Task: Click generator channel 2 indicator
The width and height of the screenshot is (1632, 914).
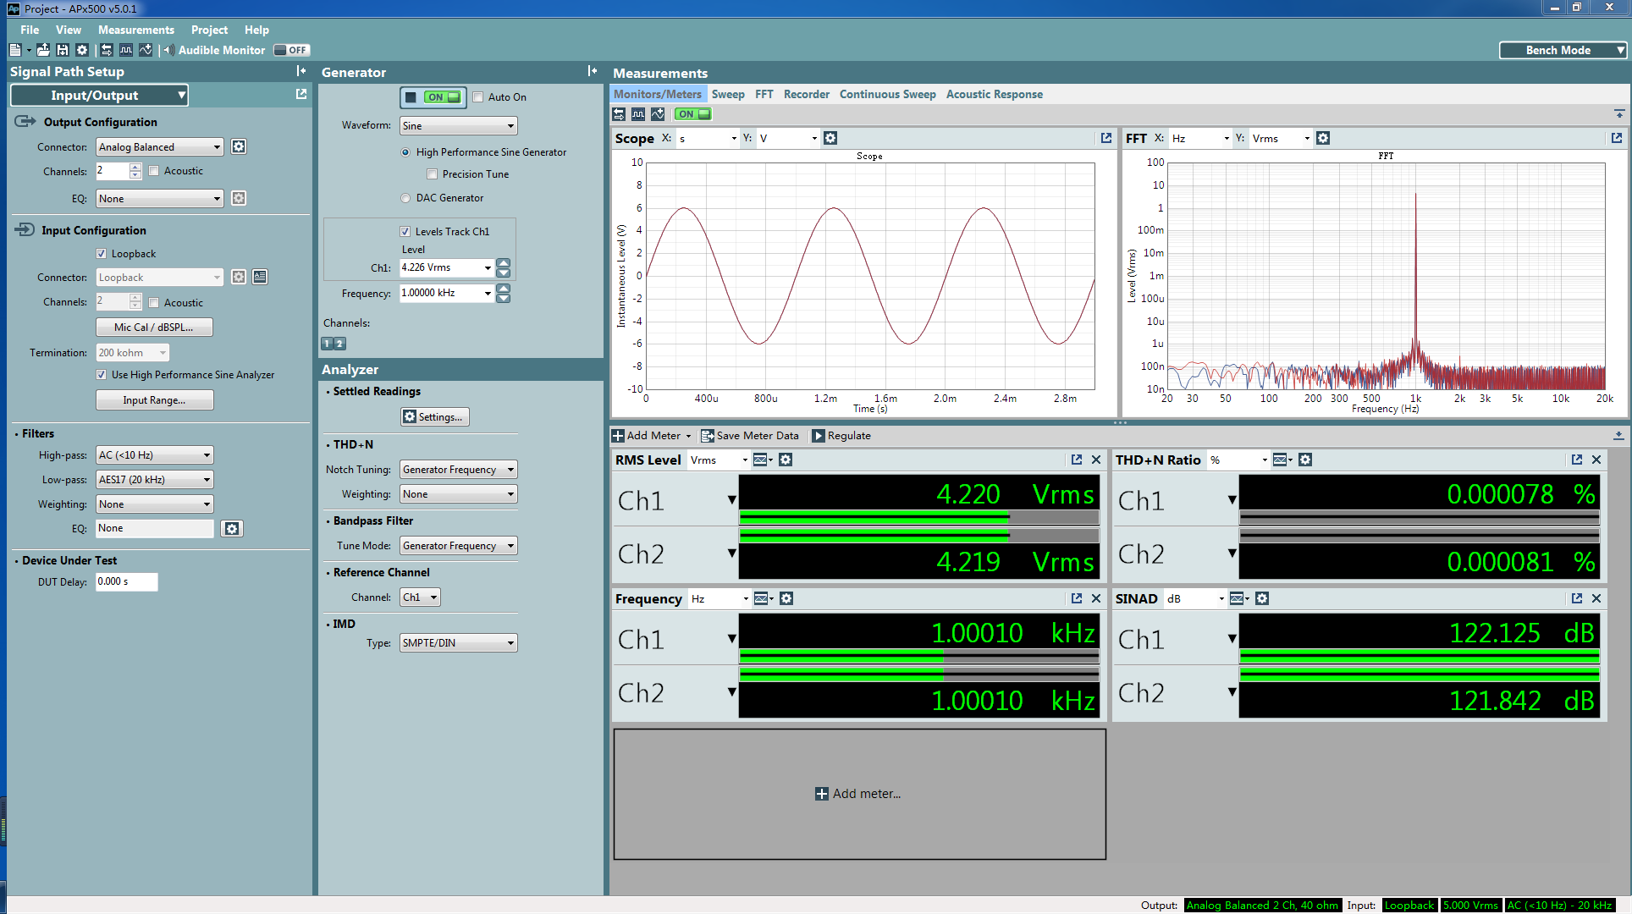Action: point(340,344)
